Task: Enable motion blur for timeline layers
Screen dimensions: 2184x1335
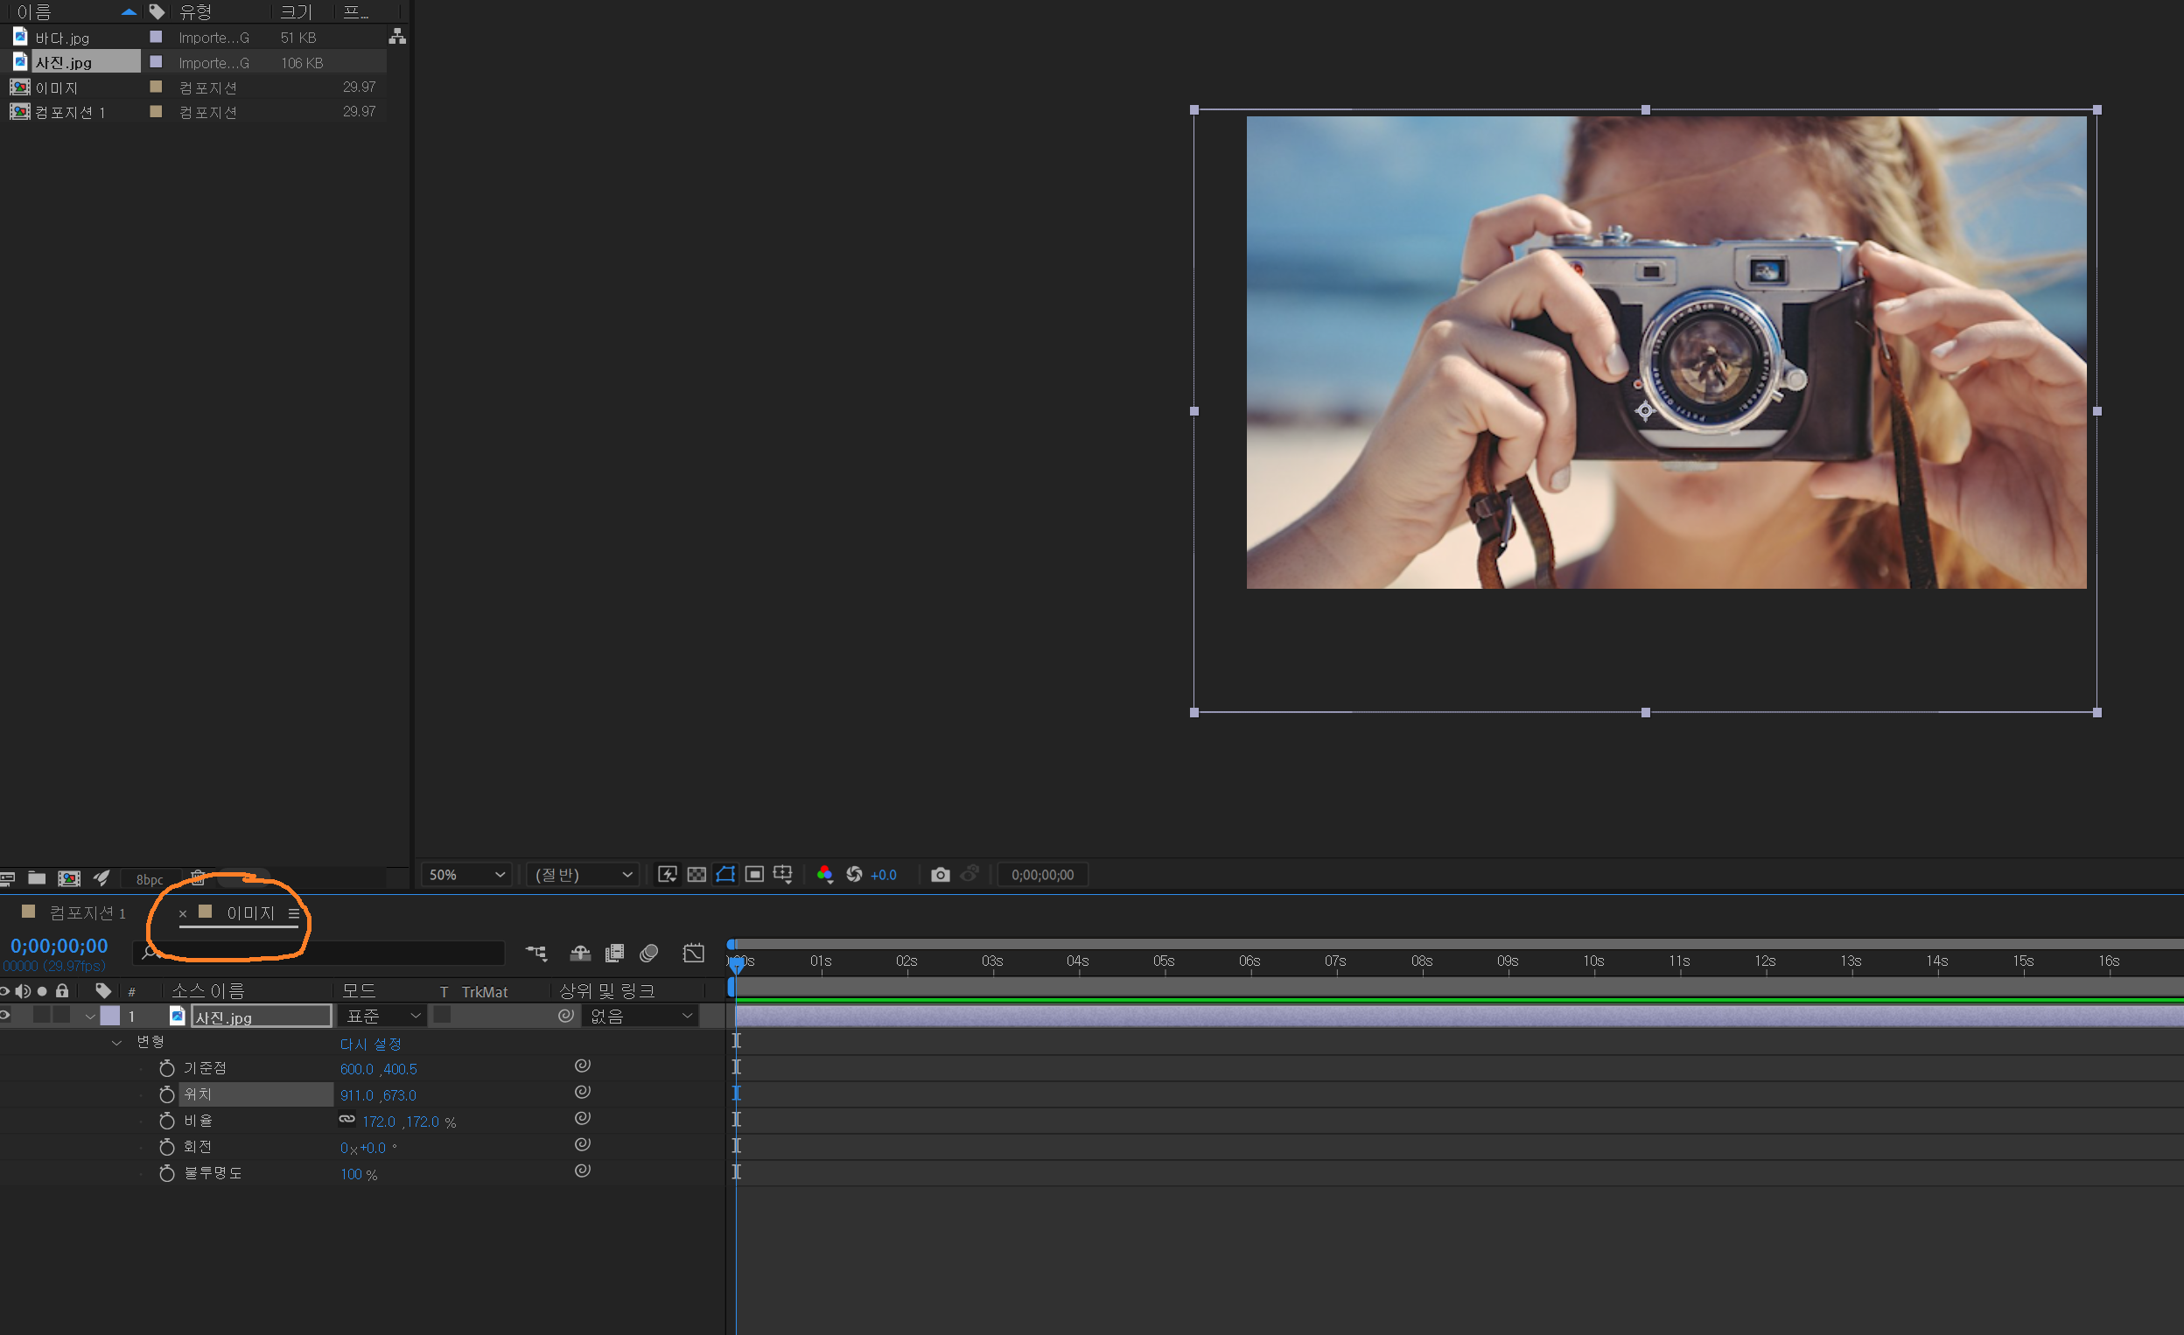Action: pyautogui.click(x=649, y=953)
